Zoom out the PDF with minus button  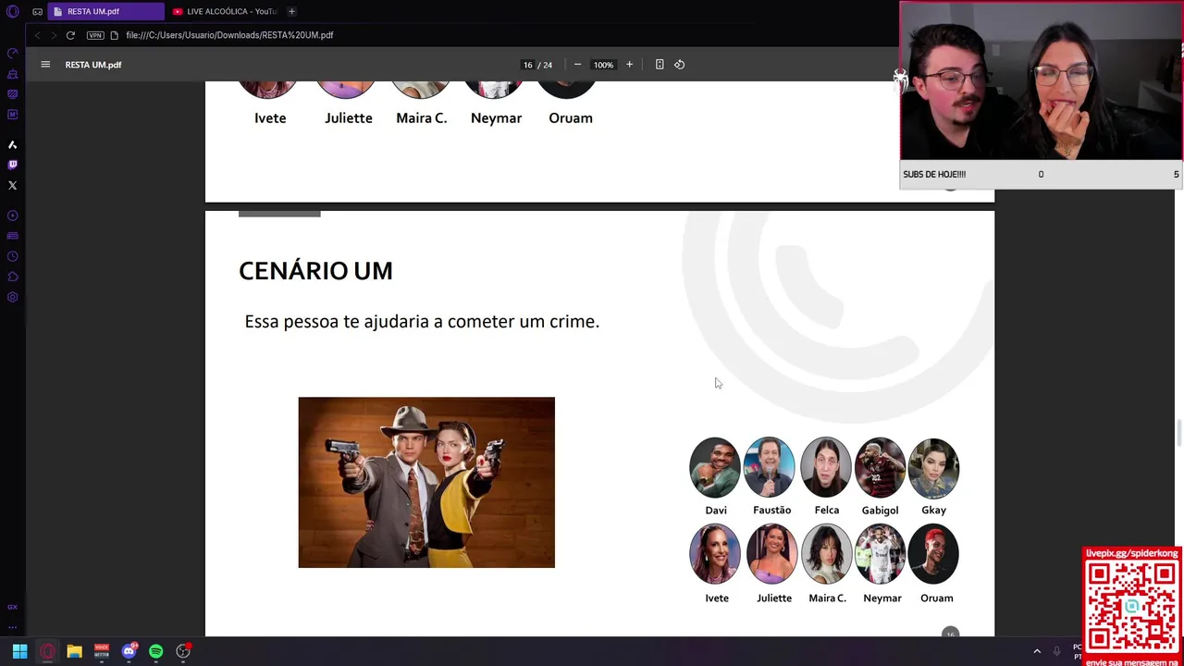[577, 65]
